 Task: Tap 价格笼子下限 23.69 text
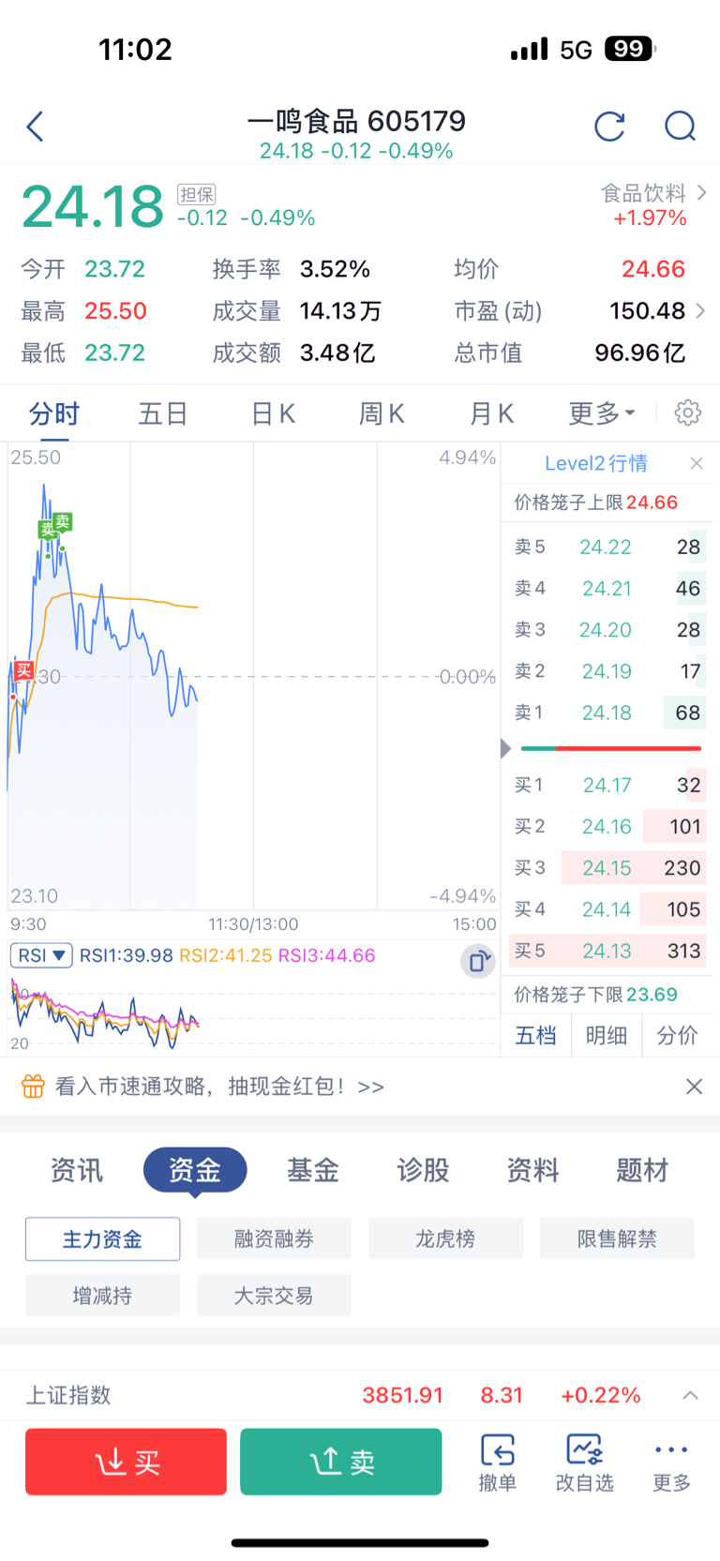pyautogui.click(x=595, y=994)
